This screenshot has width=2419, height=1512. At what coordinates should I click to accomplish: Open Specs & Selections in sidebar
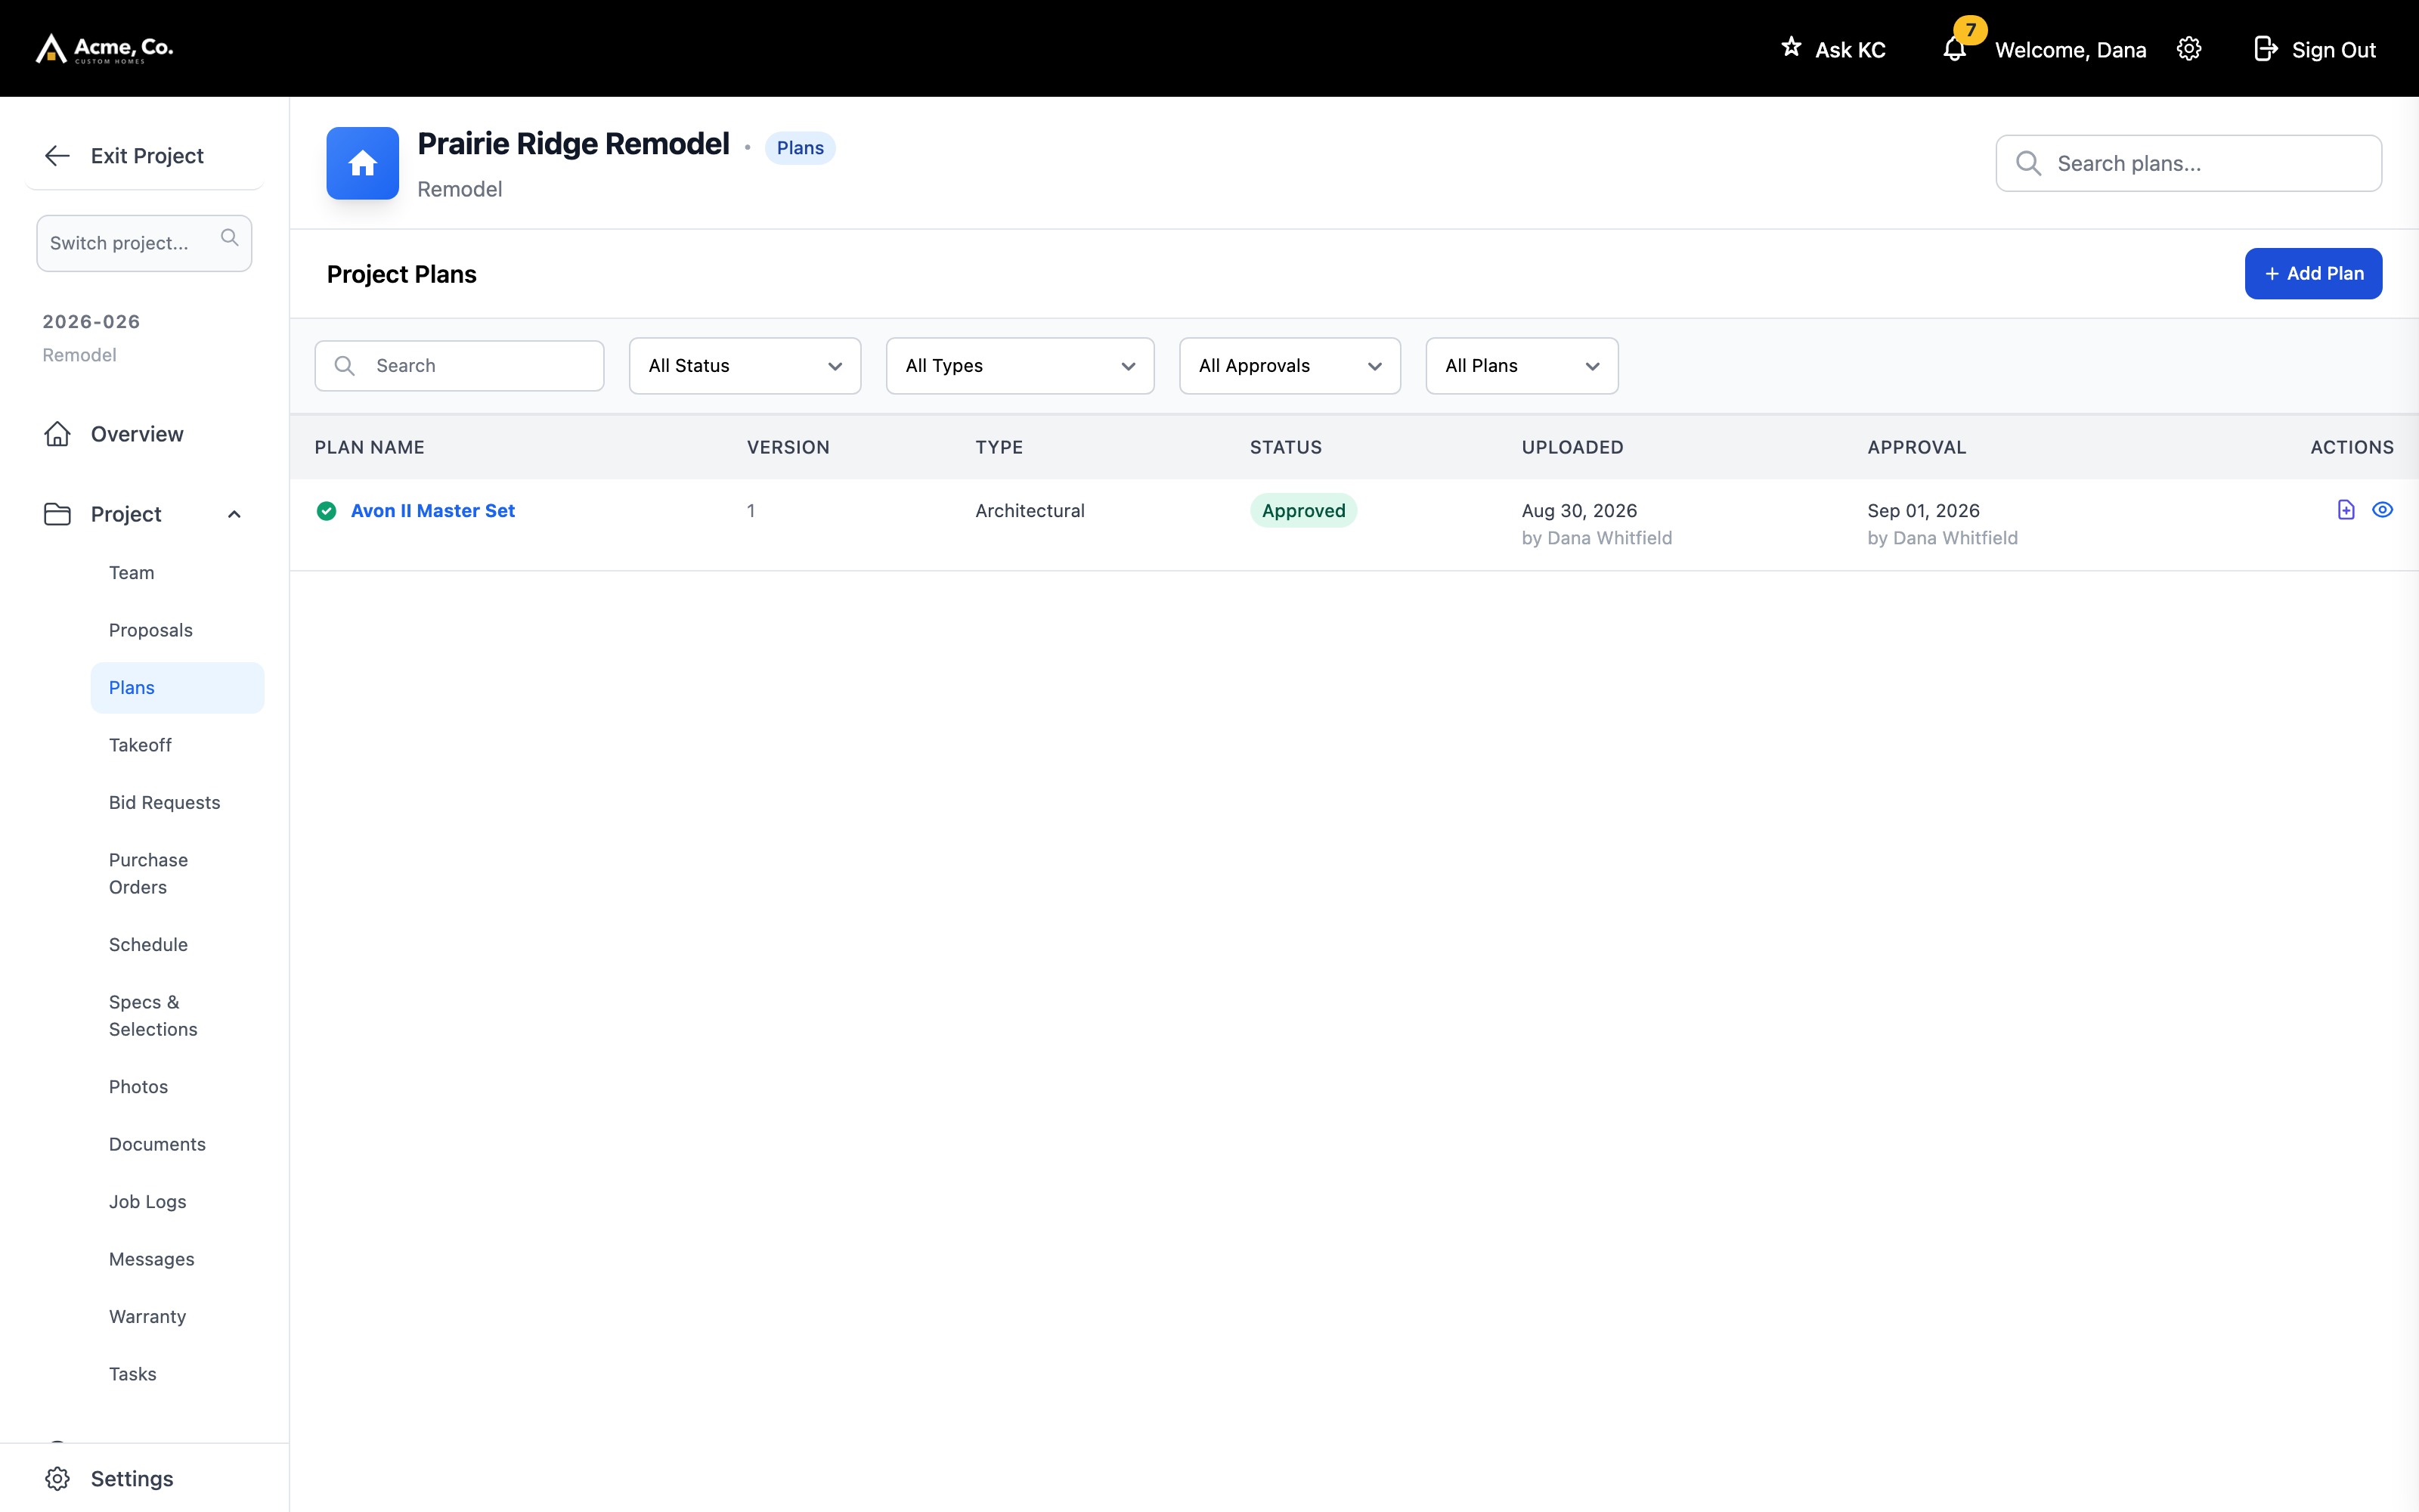pyautogui.click(x=153, y=1016)
